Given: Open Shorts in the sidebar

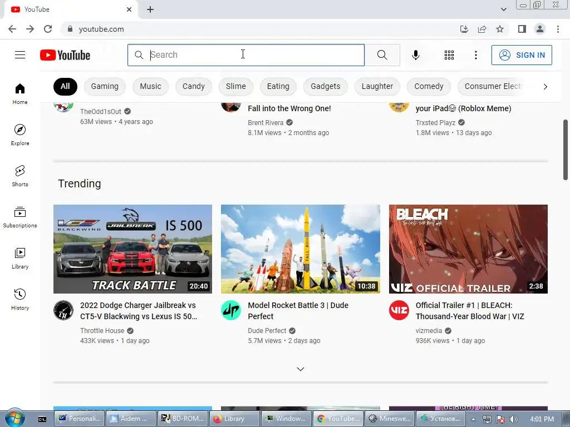Looking at the screenshot, I should pyautogui.click(x=20, y=176).
